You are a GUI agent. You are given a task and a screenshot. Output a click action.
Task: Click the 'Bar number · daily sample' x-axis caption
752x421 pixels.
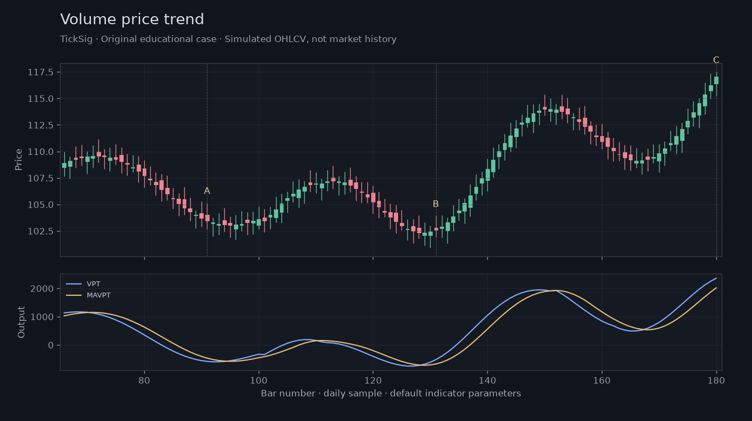click(x=391, y=393)
